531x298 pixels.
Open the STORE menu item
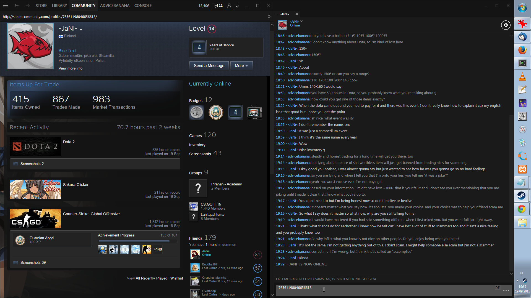pyautogui.click(x=41, y=6)
